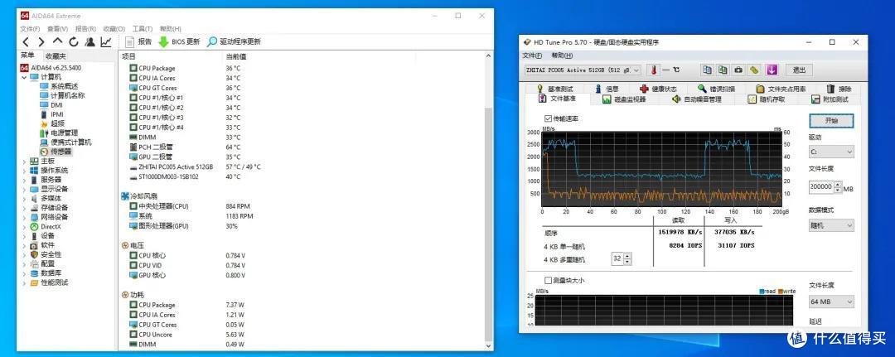Open the AIDA64 工具(T) menu

coord(143,28)
